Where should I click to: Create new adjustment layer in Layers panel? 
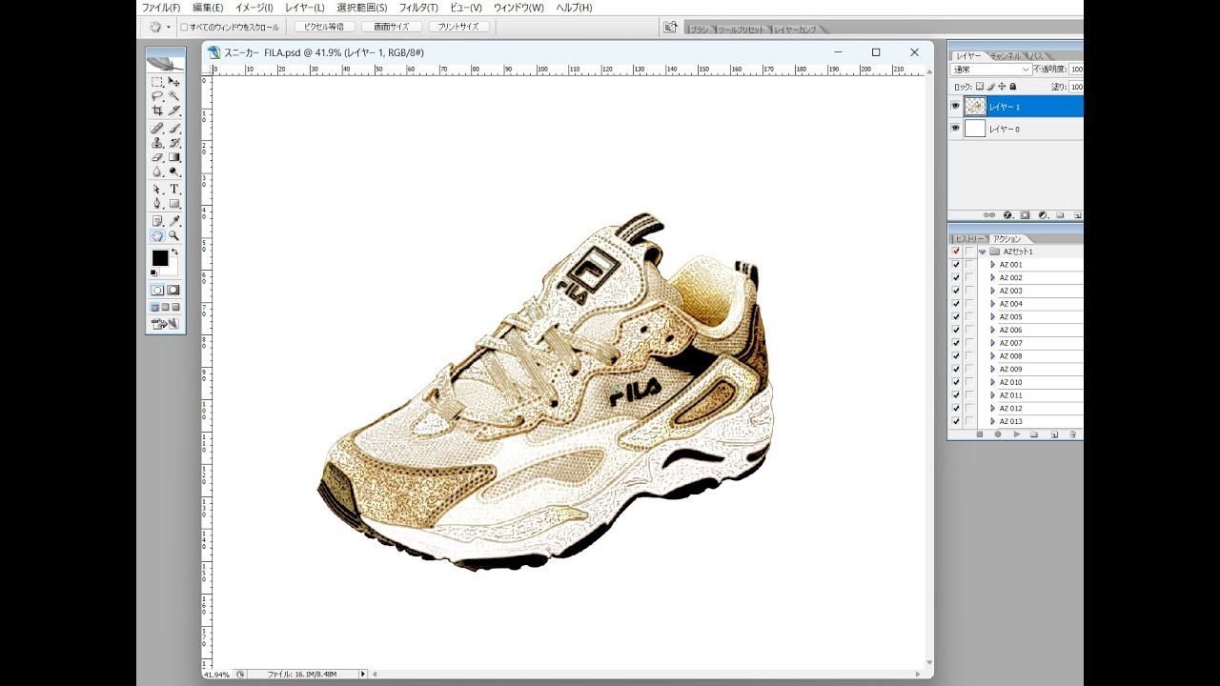point(1043,215)
